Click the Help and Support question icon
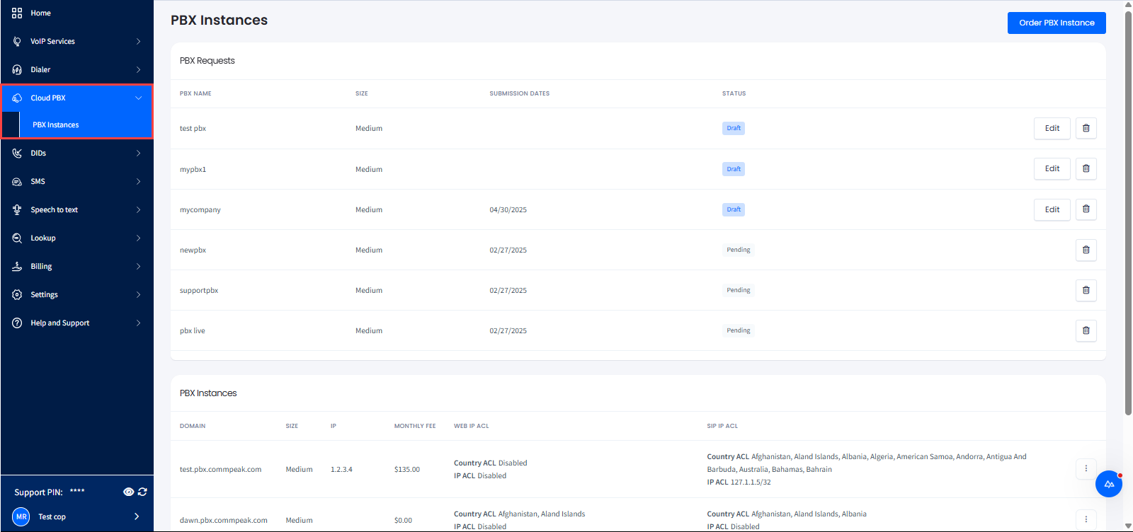 pos(17,323)
